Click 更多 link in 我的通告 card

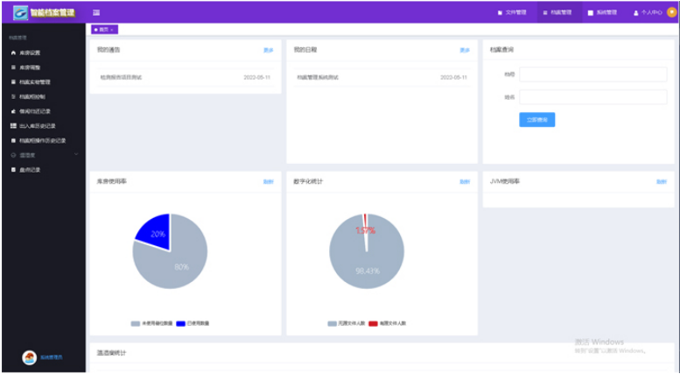click(x=269, y=50)
